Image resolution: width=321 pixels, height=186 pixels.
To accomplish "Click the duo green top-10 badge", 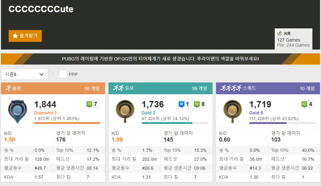I will (197, 104).
